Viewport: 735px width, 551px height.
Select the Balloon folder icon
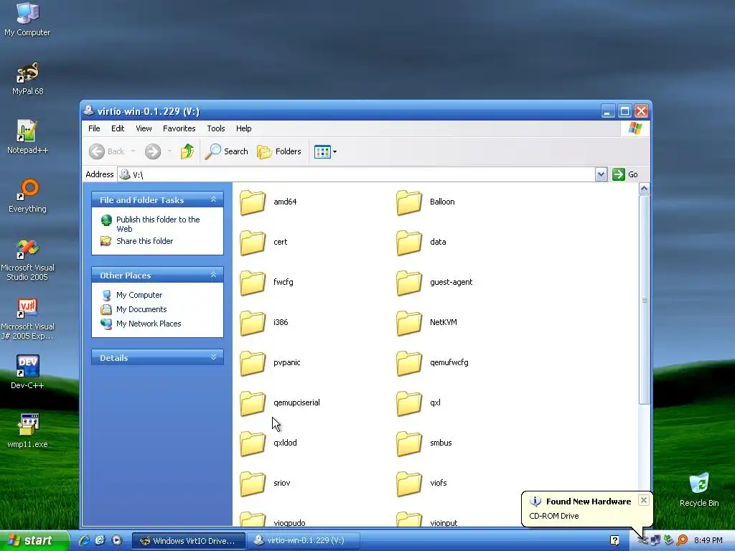coord(408,202)
